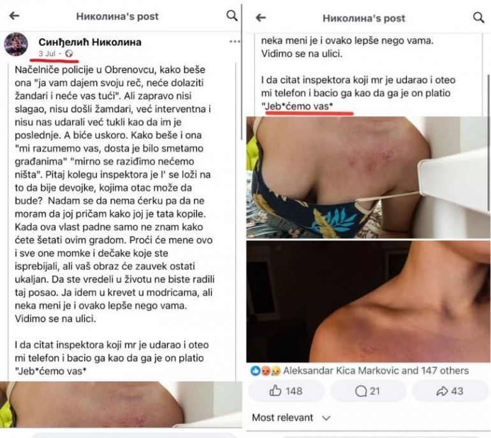This screenshot has width=491, height=438.
Task: Tap back arrow in right post header
Action: pyautogui.click(x=261, y=18)
